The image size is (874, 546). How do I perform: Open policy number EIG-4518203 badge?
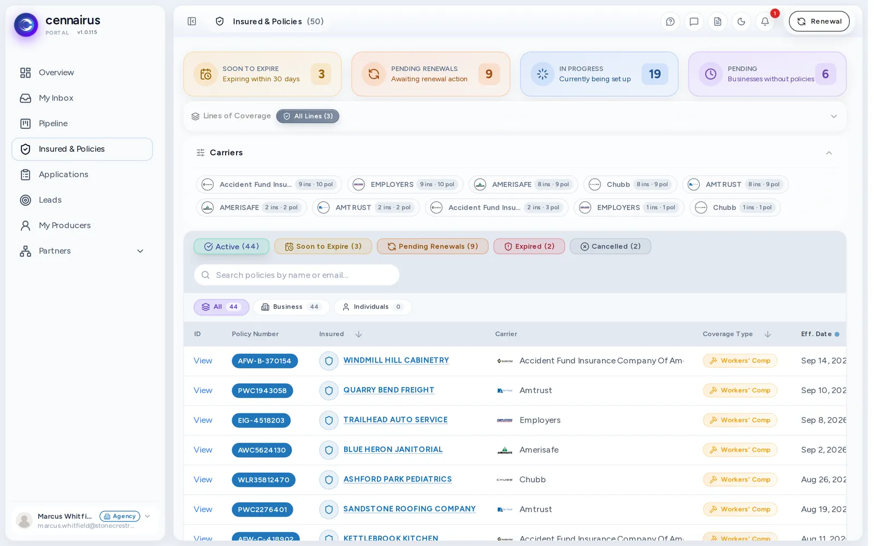(261, 420)
